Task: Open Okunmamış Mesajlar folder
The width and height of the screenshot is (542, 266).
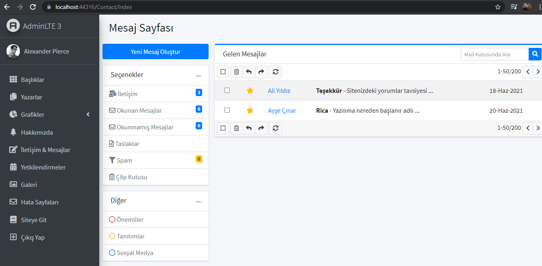Action: tap(156, 127)
